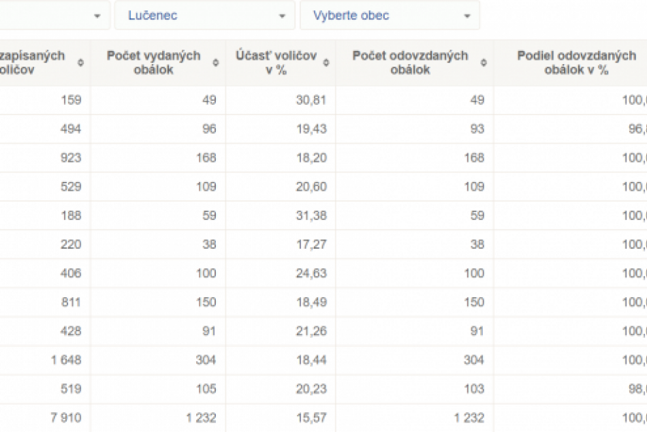Image resolution: width=647 pixels, height=432 pixels.
Task: Click sort arrows for Počet odovzdaných obálok
Action: [x=484, y=63]
